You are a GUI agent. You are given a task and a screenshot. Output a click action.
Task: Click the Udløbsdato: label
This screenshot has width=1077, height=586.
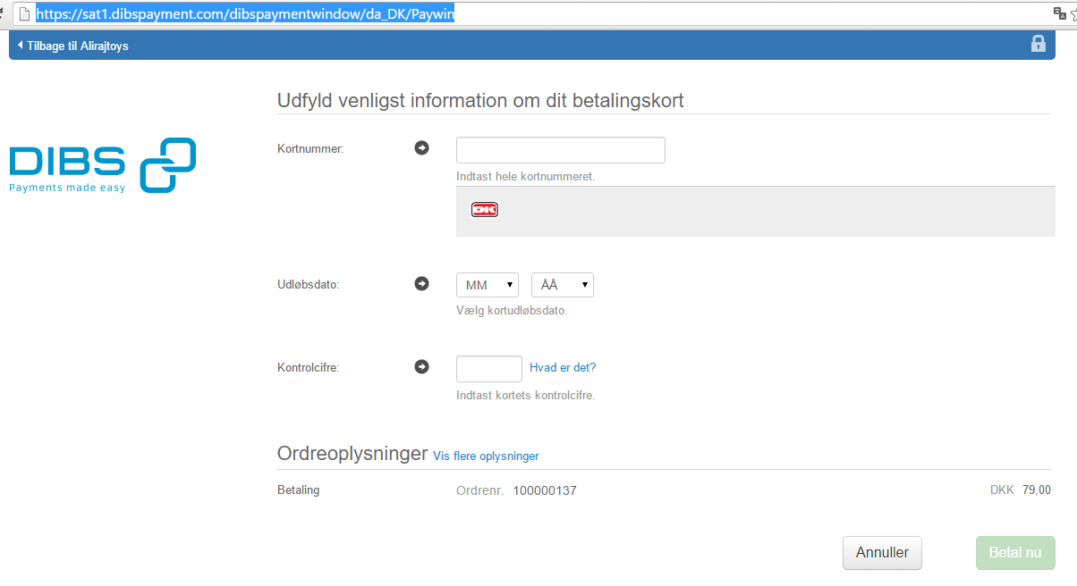coord(309,285)
